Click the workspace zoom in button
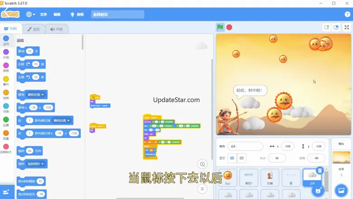The width and height of the screenshot is (353, 199). coord(202,164)
